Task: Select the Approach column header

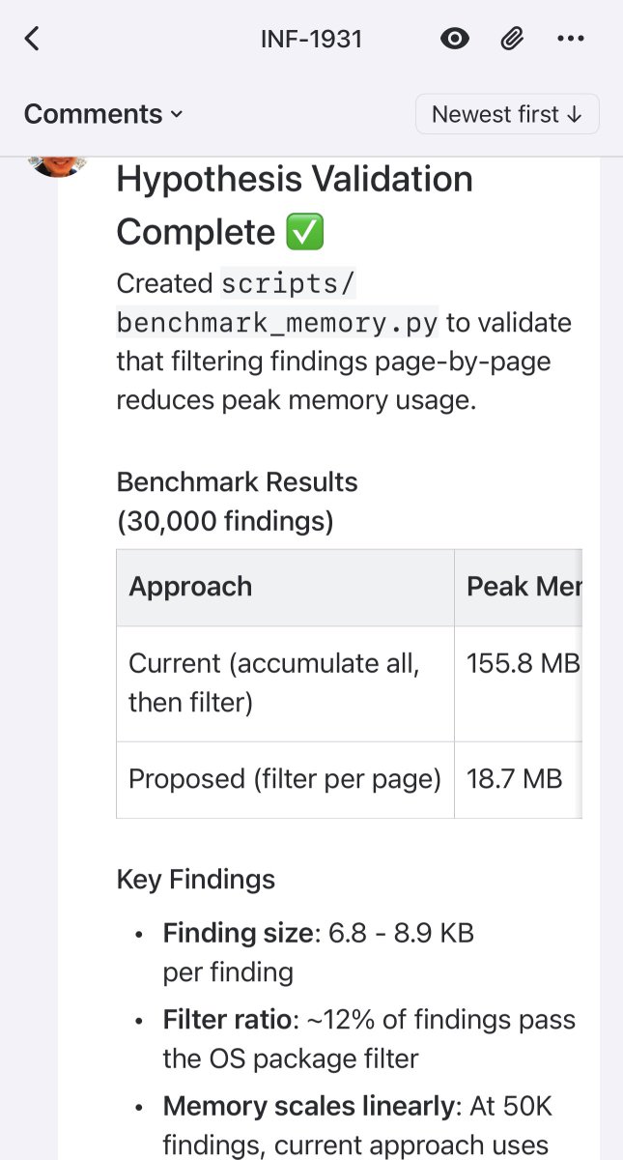Action: point(190,587)
